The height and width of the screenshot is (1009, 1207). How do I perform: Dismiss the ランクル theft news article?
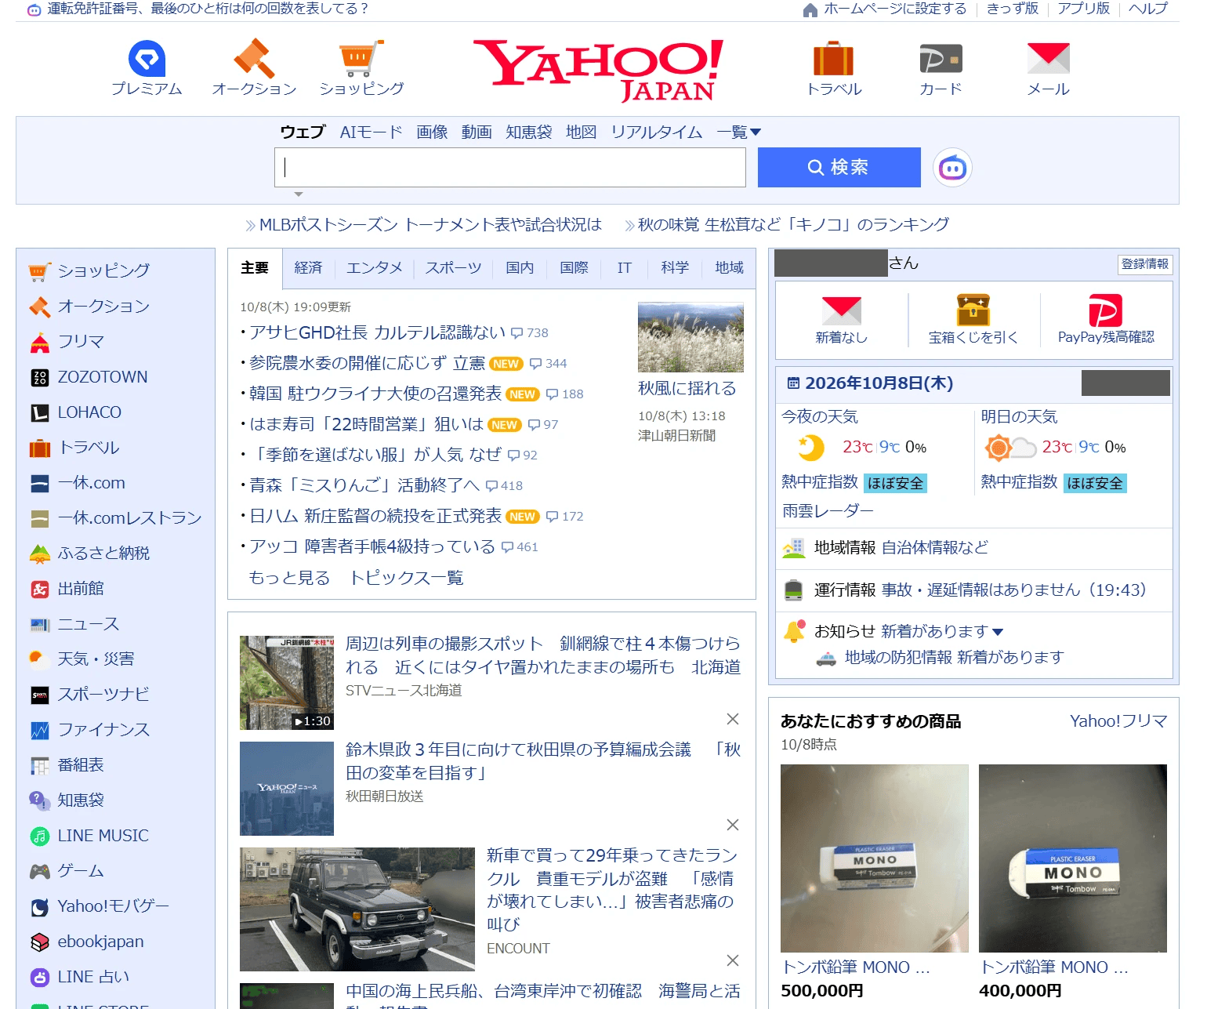coord(732,960)
